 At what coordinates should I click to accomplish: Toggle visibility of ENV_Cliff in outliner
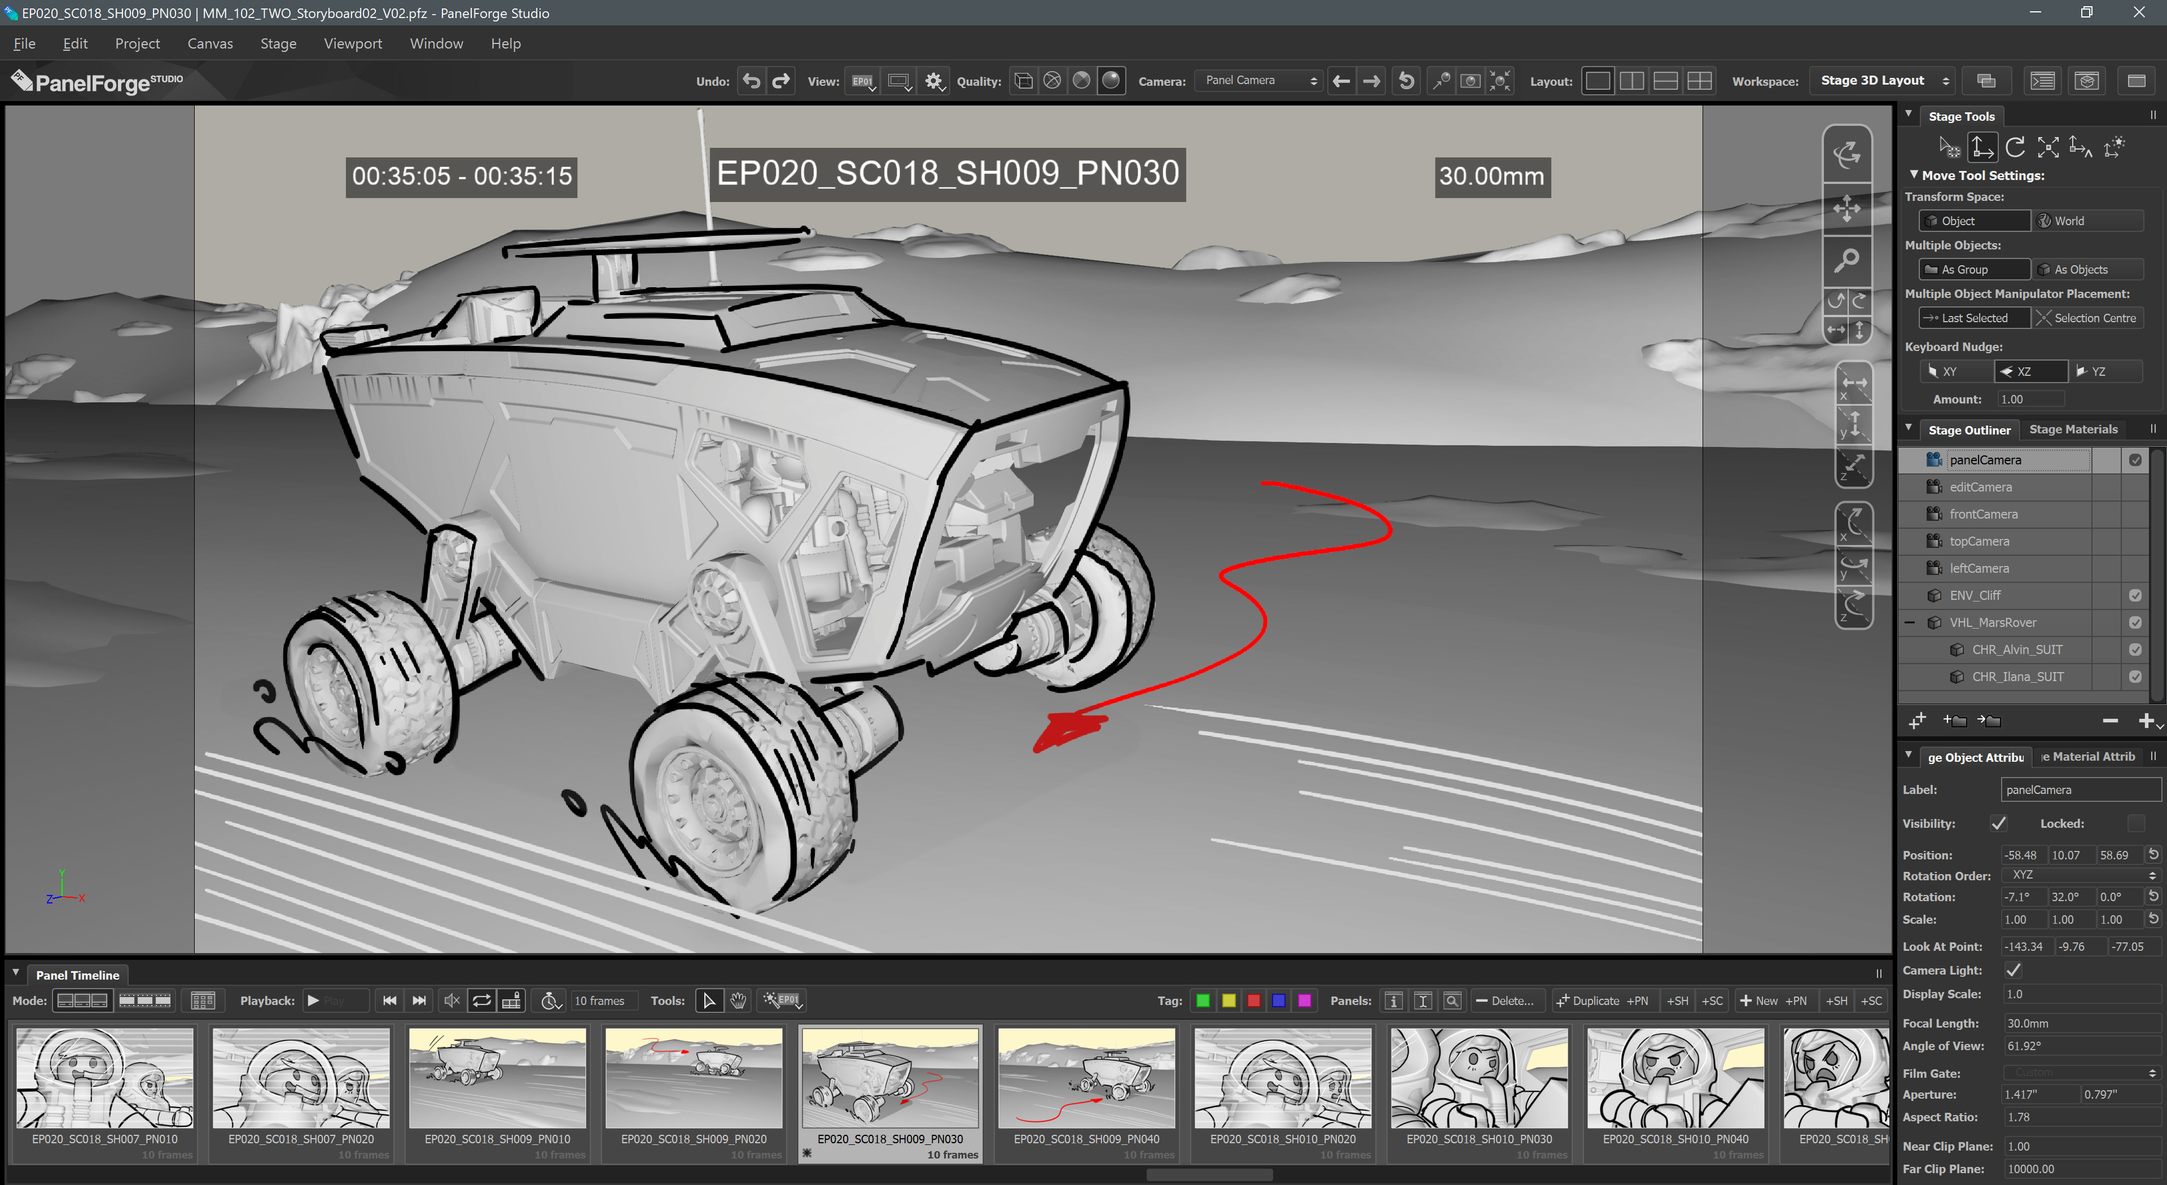(2134, 595)
